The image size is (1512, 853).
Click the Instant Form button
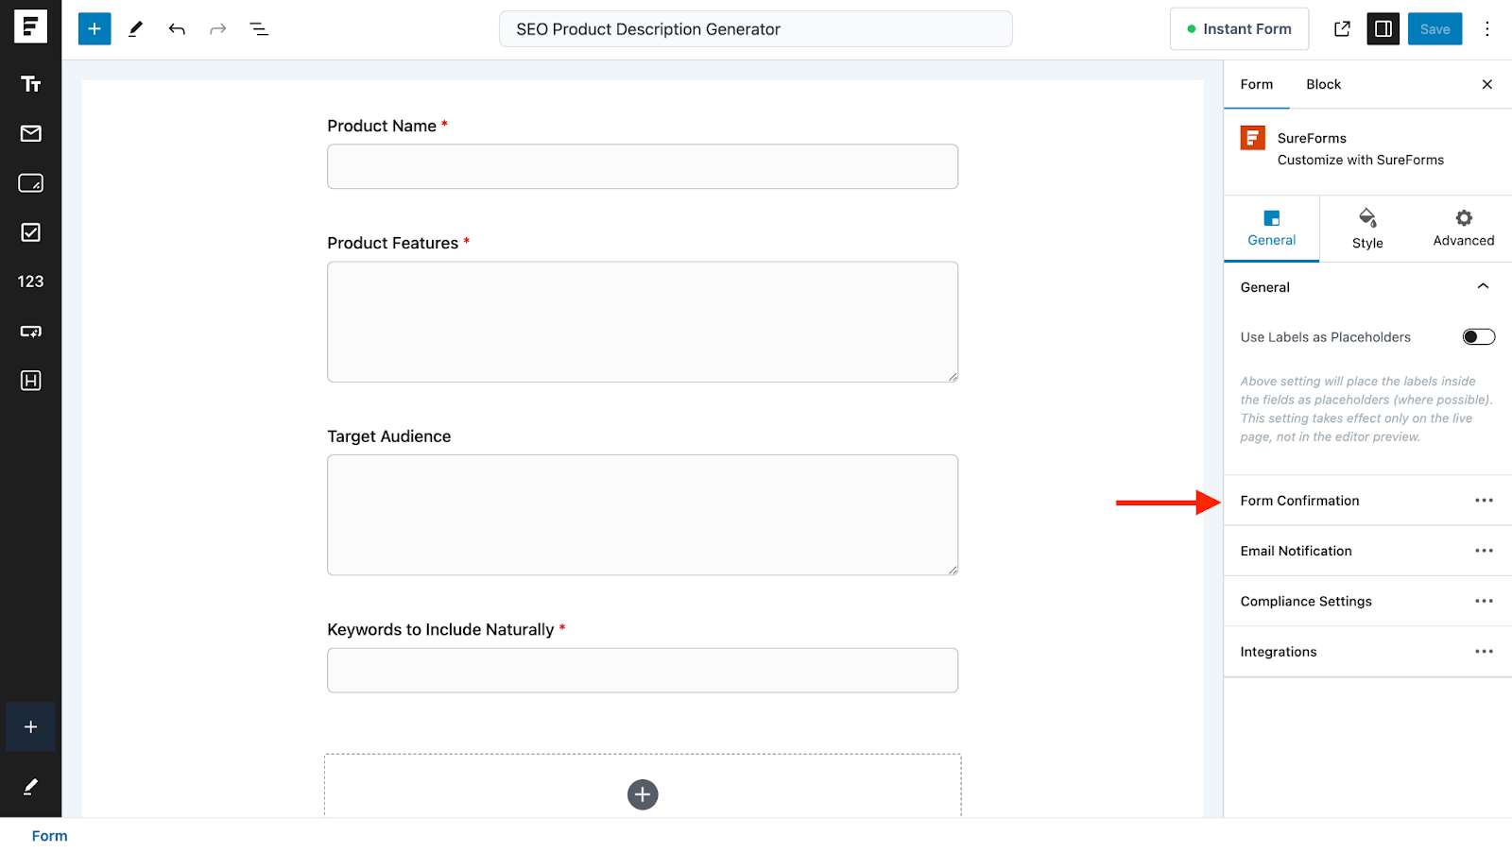pyautogui.click(x=1239, y=28)
